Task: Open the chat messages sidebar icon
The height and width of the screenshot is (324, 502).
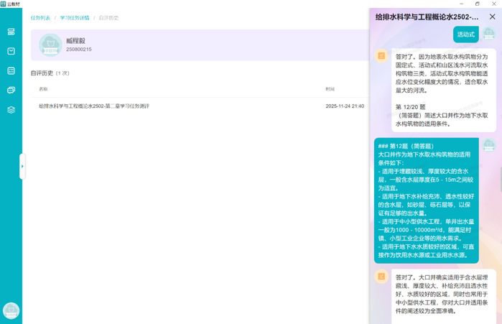Action: coord(11,90)
